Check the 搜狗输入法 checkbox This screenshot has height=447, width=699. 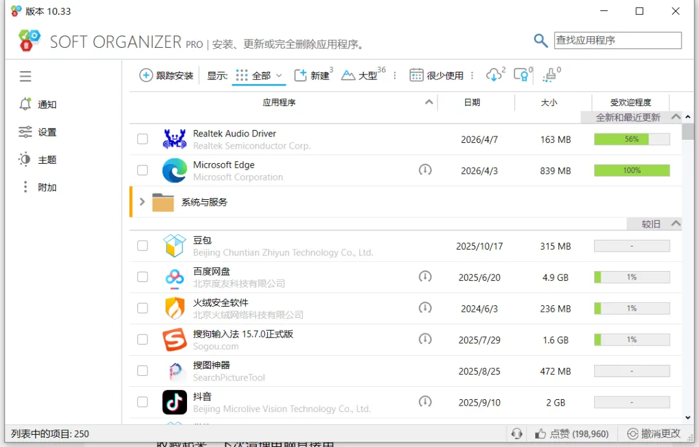pos(142,340)
